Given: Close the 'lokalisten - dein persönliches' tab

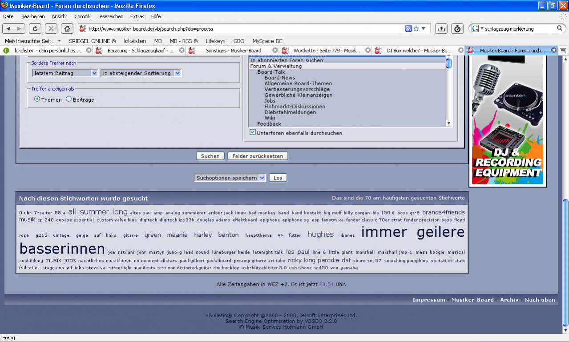Looking at the screenshot, I should 89,50.
